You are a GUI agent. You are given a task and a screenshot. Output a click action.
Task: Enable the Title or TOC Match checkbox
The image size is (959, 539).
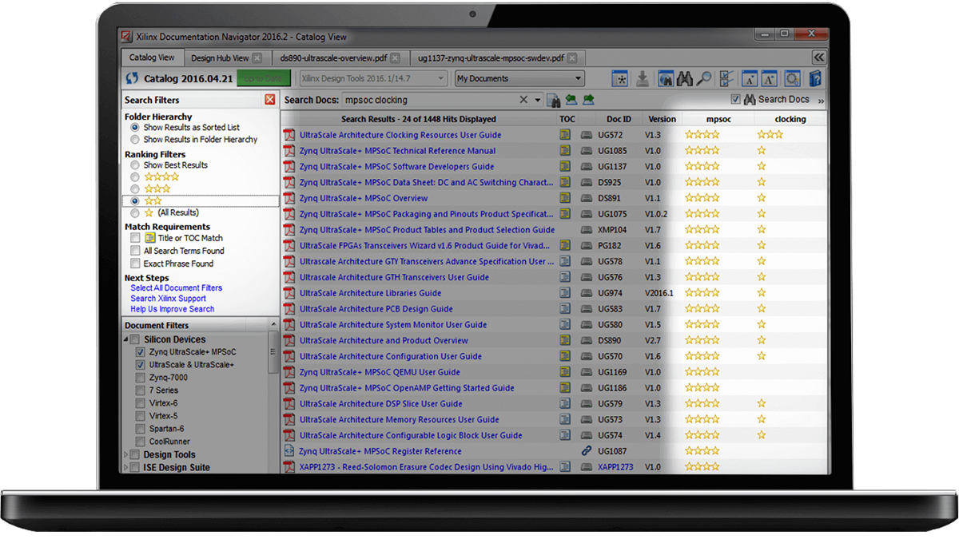click(136, 238)
